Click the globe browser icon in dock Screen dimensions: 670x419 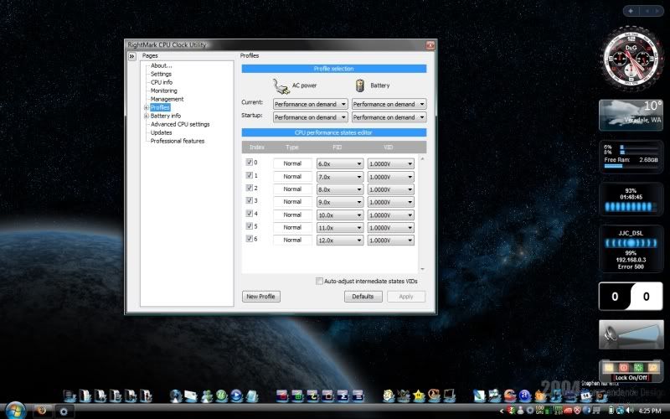(x=176, y=396)
